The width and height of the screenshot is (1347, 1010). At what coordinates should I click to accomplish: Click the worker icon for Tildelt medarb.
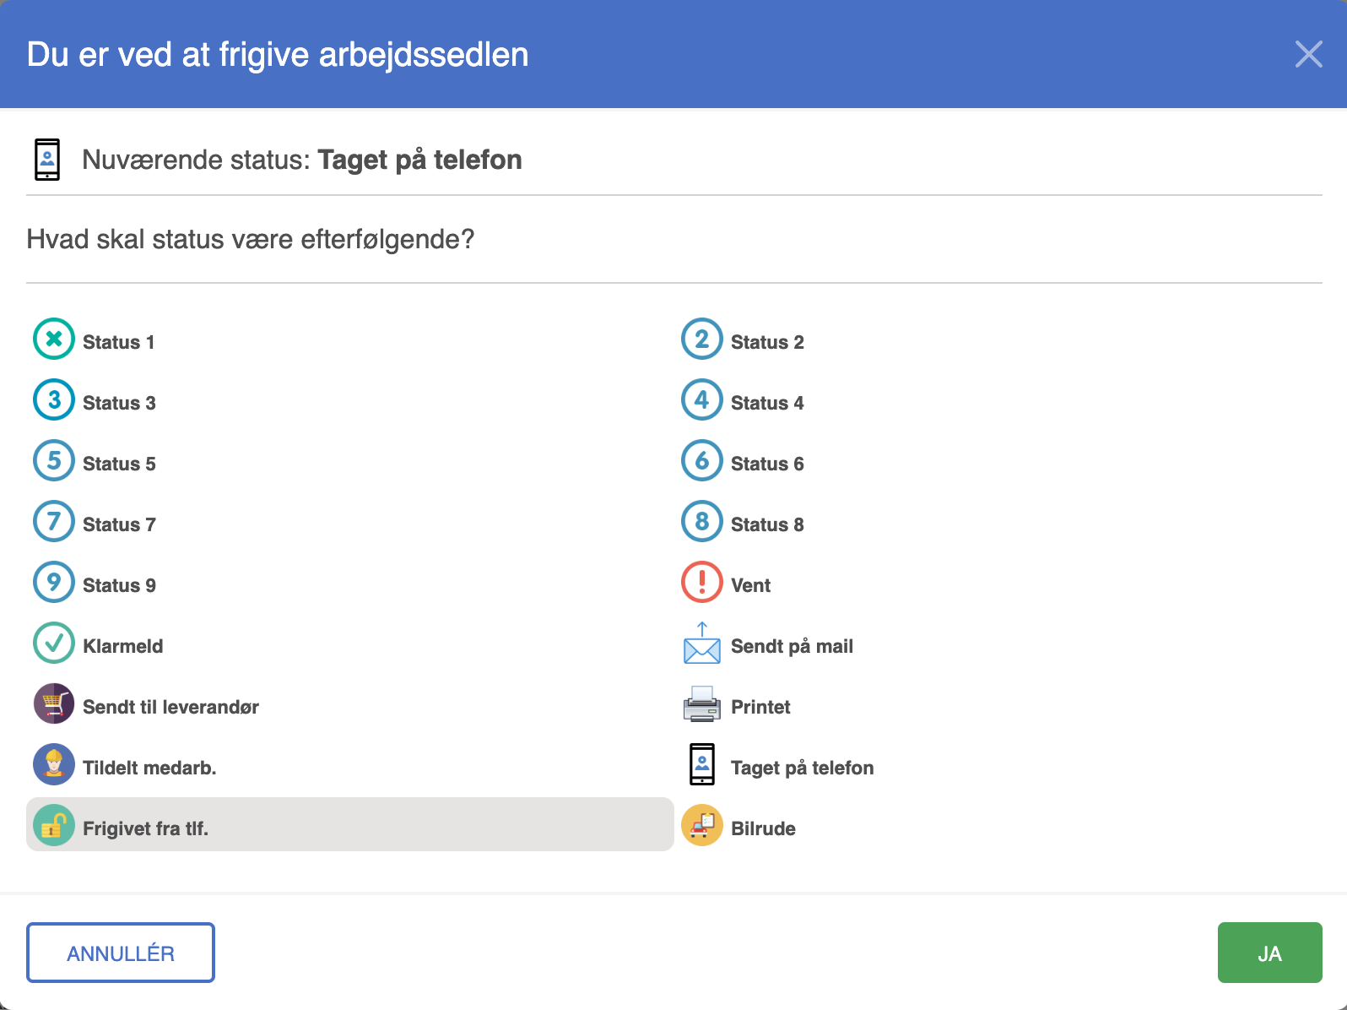tap(54, 765)
